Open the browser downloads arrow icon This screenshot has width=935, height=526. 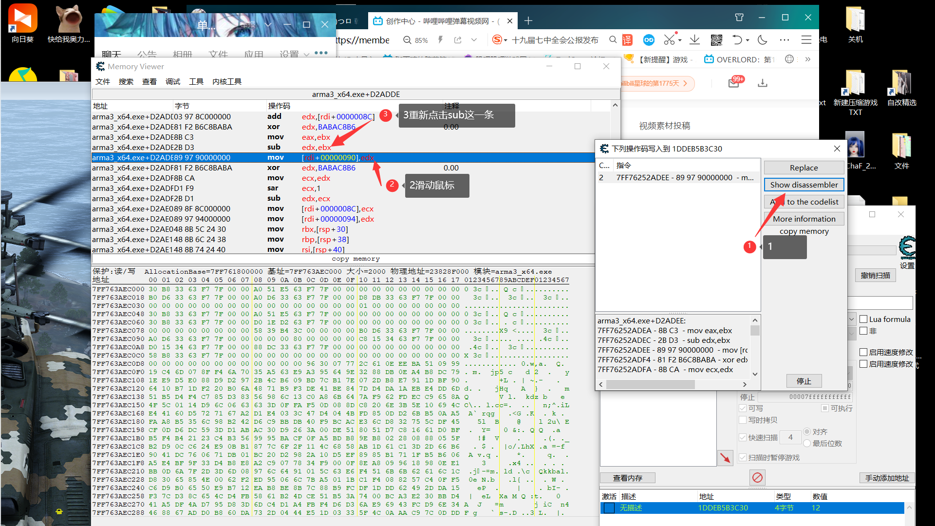point(695,40)
